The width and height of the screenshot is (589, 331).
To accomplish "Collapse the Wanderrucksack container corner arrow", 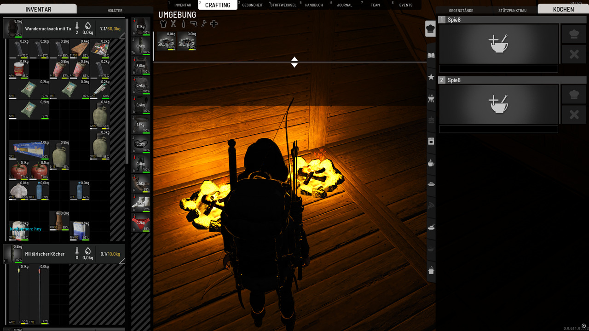I will (x=122, y=35).
